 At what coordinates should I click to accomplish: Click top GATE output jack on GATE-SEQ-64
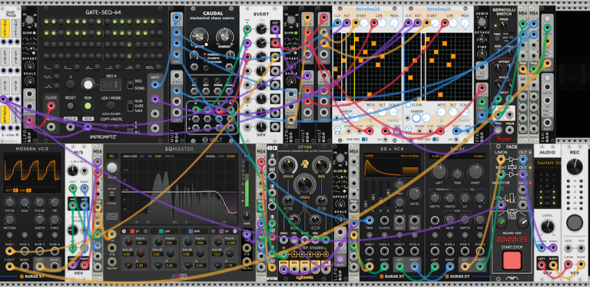click(x=154, y=85)
